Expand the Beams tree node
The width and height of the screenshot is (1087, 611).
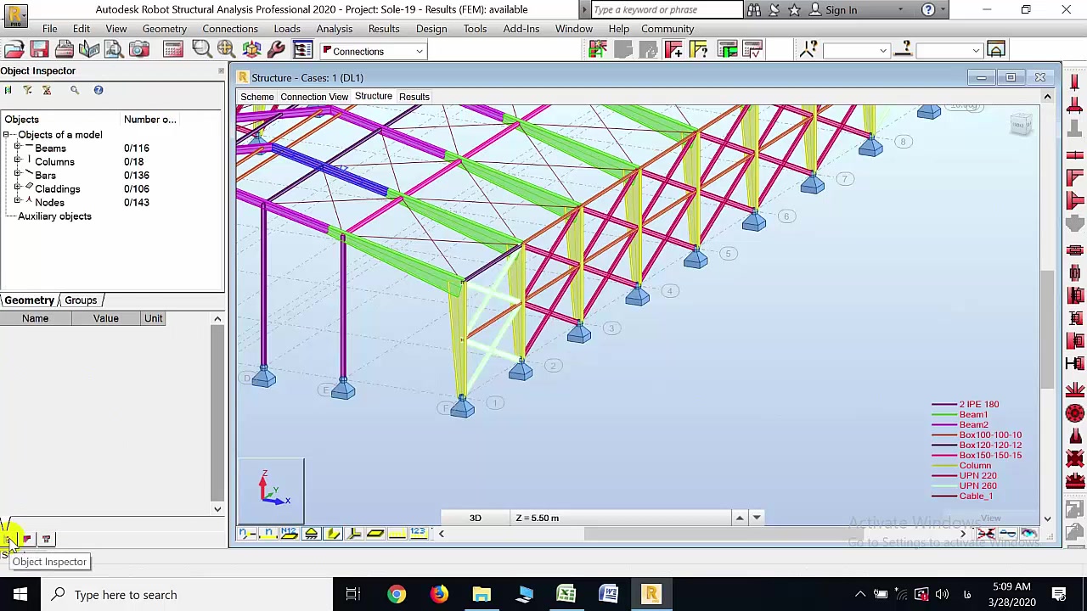point(17,149)
